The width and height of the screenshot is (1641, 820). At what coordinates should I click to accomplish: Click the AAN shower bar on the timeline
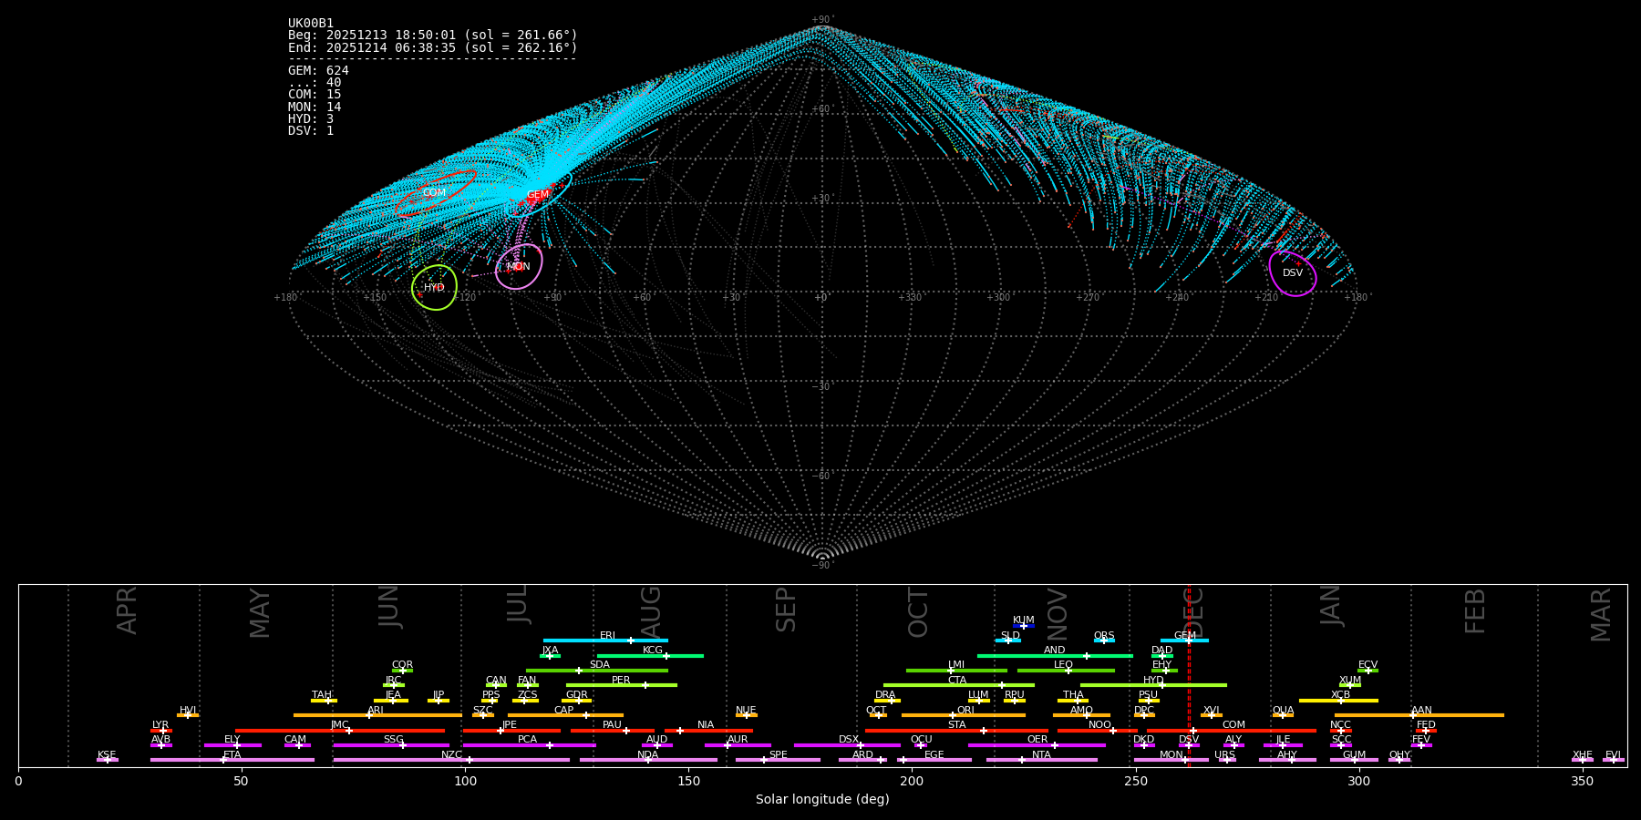coord(1419,715)
